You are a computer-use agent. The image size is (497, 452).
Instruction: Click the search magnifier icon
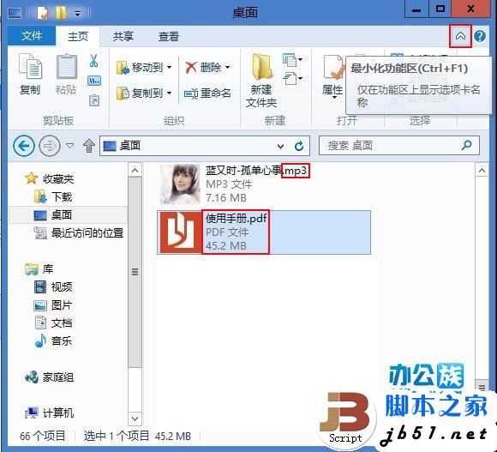(466, 146)
